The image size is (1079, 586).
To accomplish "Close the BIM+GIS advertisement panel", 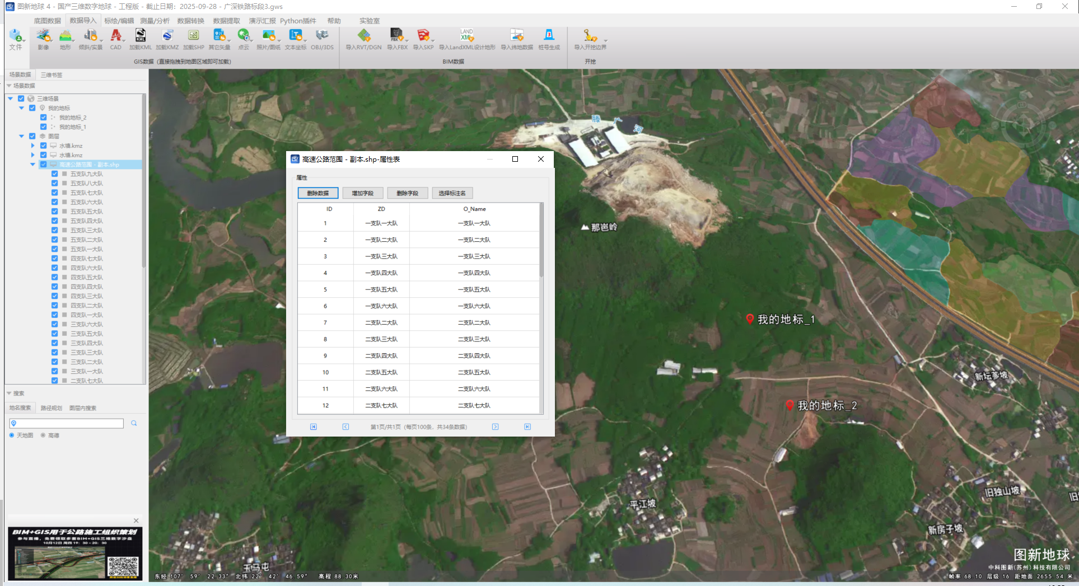I will (136, 521).
